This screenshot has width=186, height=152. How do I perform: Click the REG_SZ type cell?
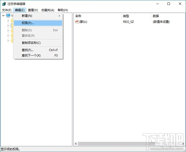tap(128, 22)
